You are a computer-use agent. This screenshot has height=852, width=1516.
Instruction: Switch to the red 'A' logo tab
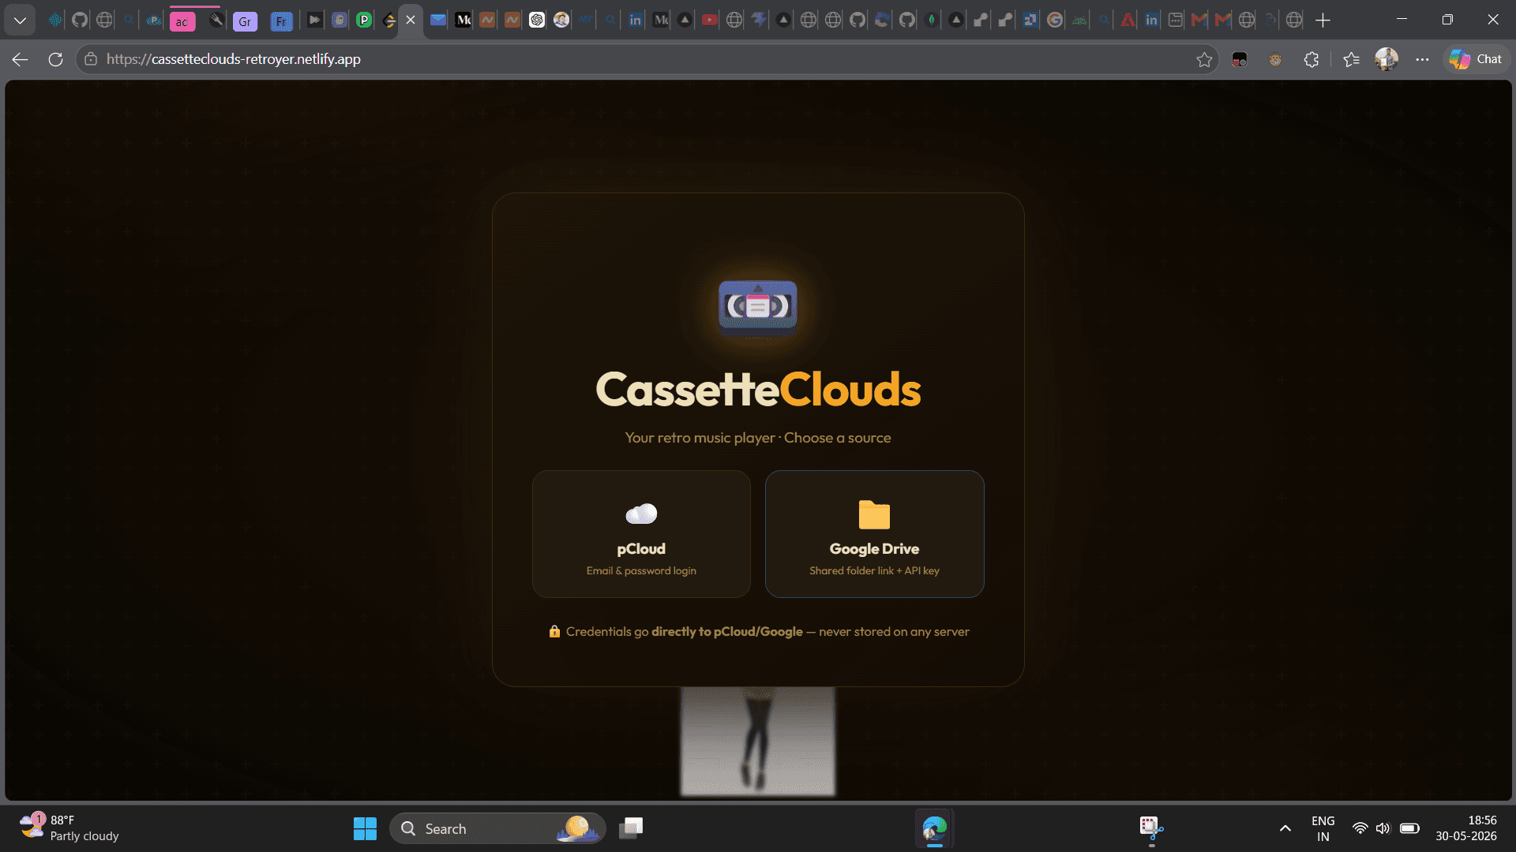1128,21
